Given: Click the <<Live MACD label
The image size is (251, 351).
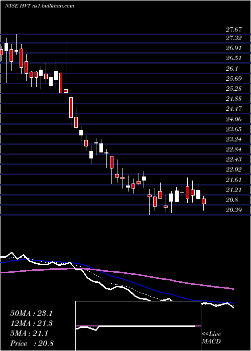Looking at the screenshot, I should (x=211, y=338).
